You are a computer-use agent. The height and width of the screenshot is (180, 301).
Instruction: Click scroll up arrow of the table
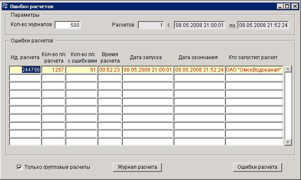click(288, 69)
